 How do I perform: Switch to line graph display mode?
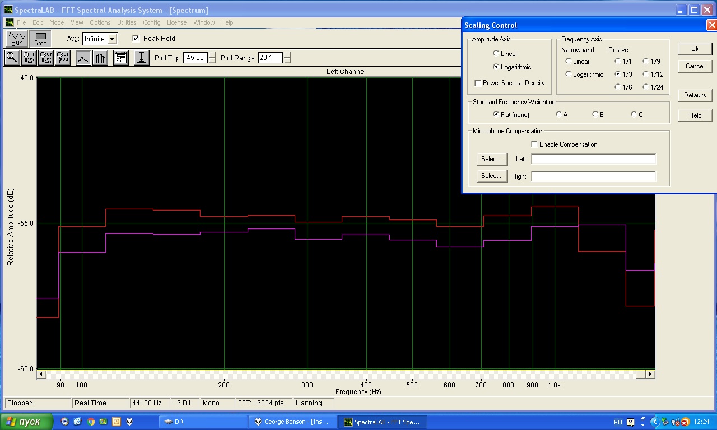83,58
